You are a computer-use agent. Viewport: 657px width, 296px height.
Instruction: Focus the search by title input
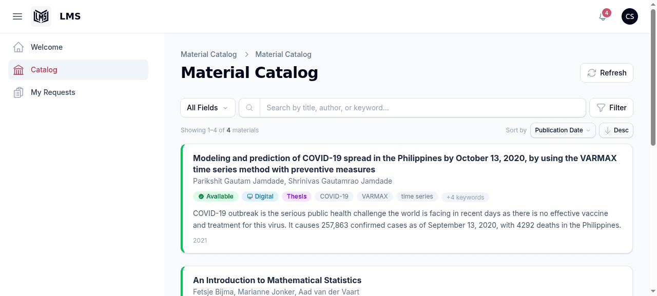(422, 108)
